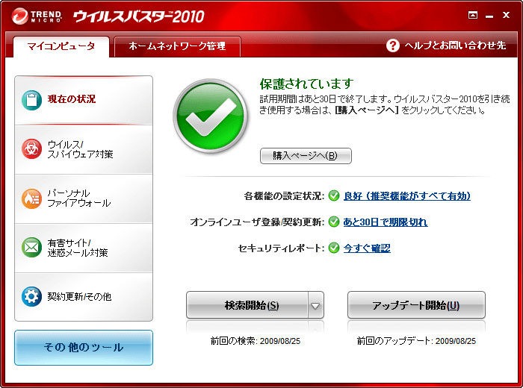
Task: Click the 購入ページへ(B) button
Action: point(306,156)
